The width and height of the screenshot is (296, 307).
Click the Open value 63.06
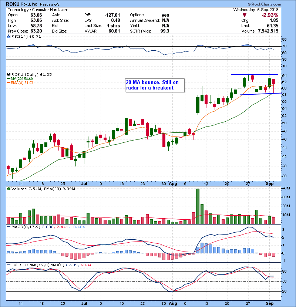pos(36,15)
